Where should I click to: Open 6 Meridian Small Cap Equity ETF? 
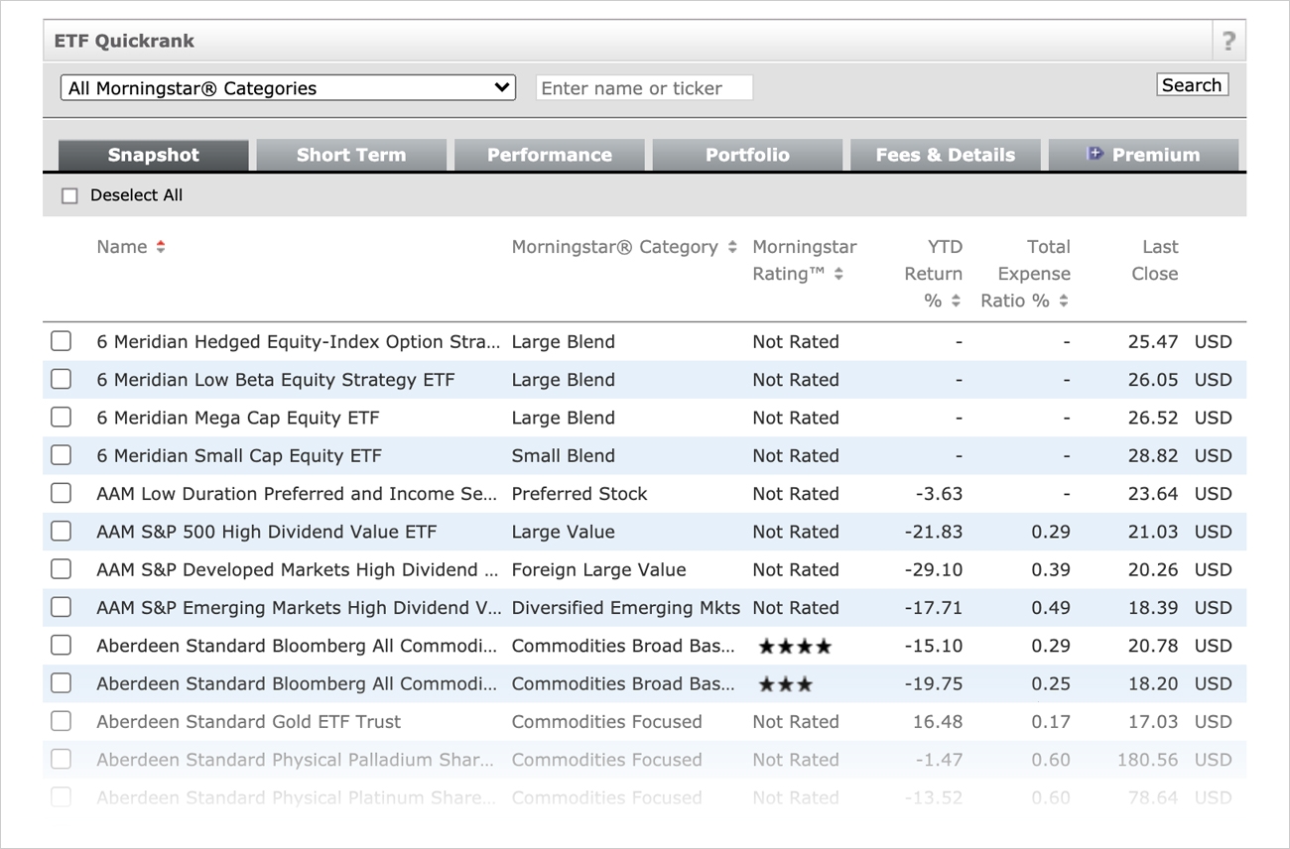(239, 456)
